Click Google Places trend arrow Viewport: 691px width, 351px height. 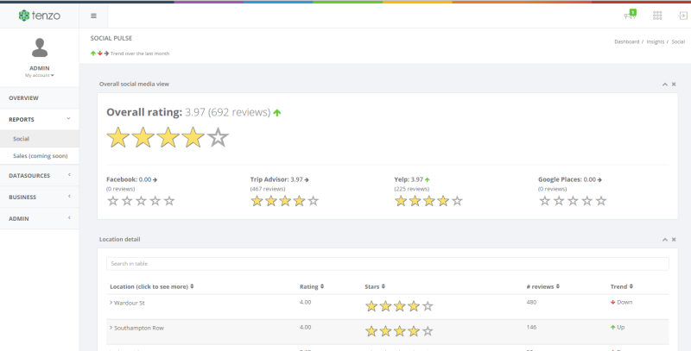(599, 180)
